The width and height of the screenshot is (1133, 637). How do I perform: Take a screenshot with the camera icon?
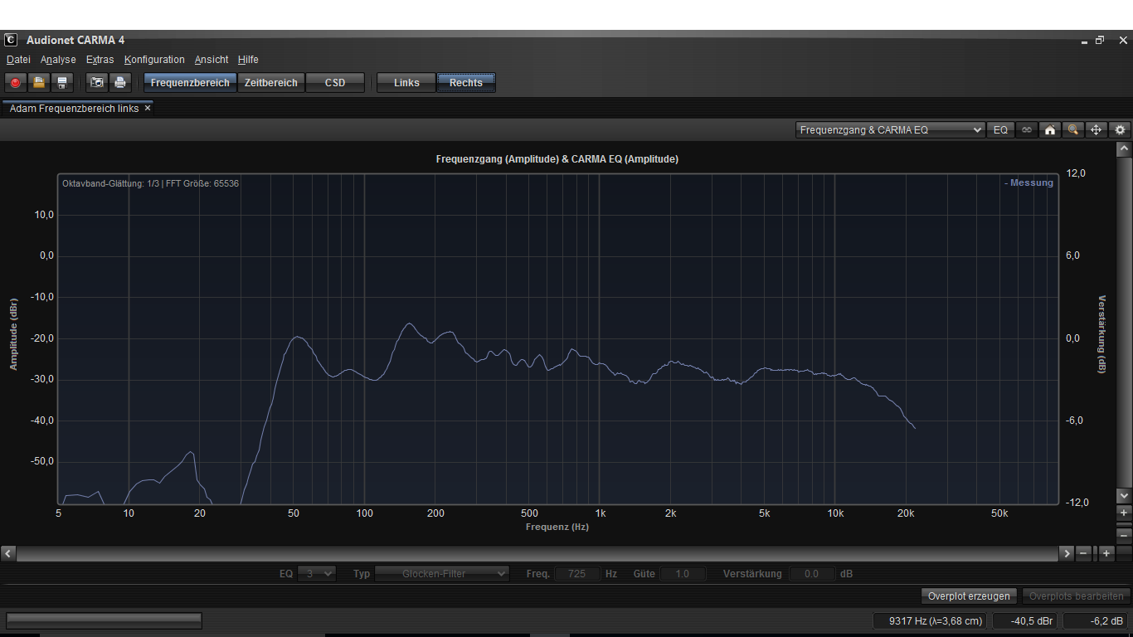pos(97,82)
